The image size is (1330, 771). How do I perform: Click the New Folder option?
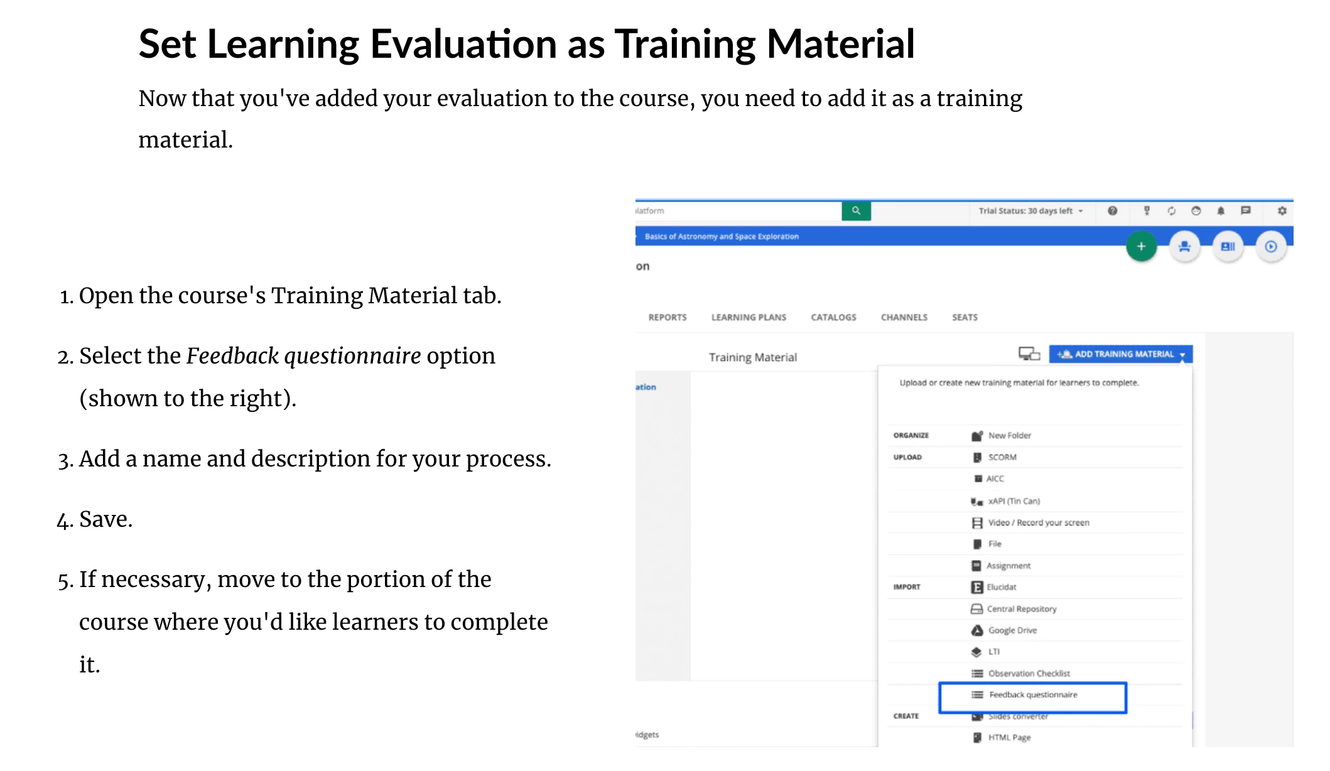tap(1009, 436)
